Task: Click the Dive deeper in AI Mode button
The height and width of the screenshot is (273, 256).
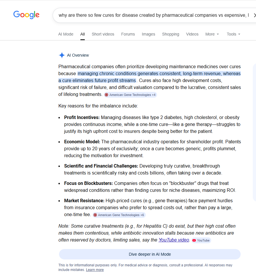Action: pos(150,254)
